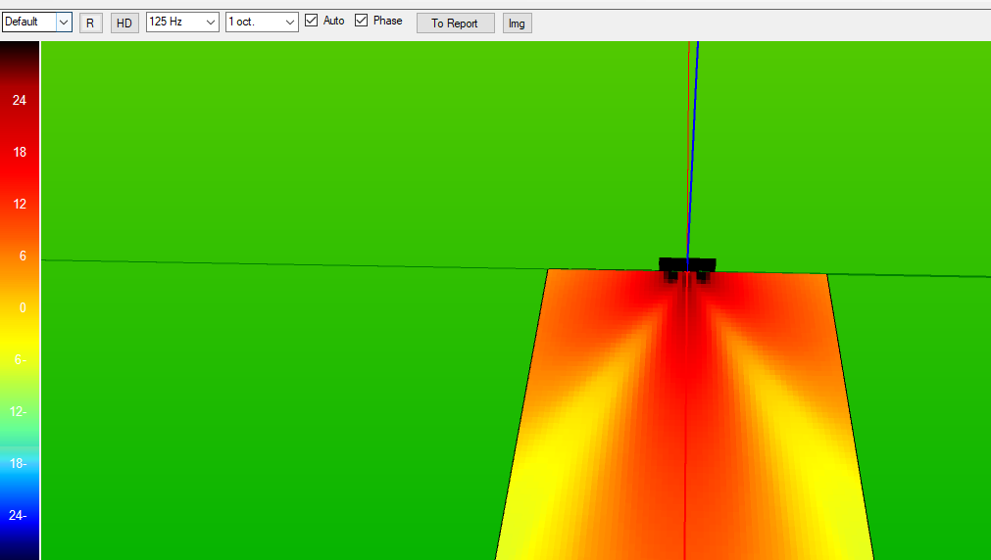991x560 pixels.
Task: Click the R button
Action: (90, 23)
